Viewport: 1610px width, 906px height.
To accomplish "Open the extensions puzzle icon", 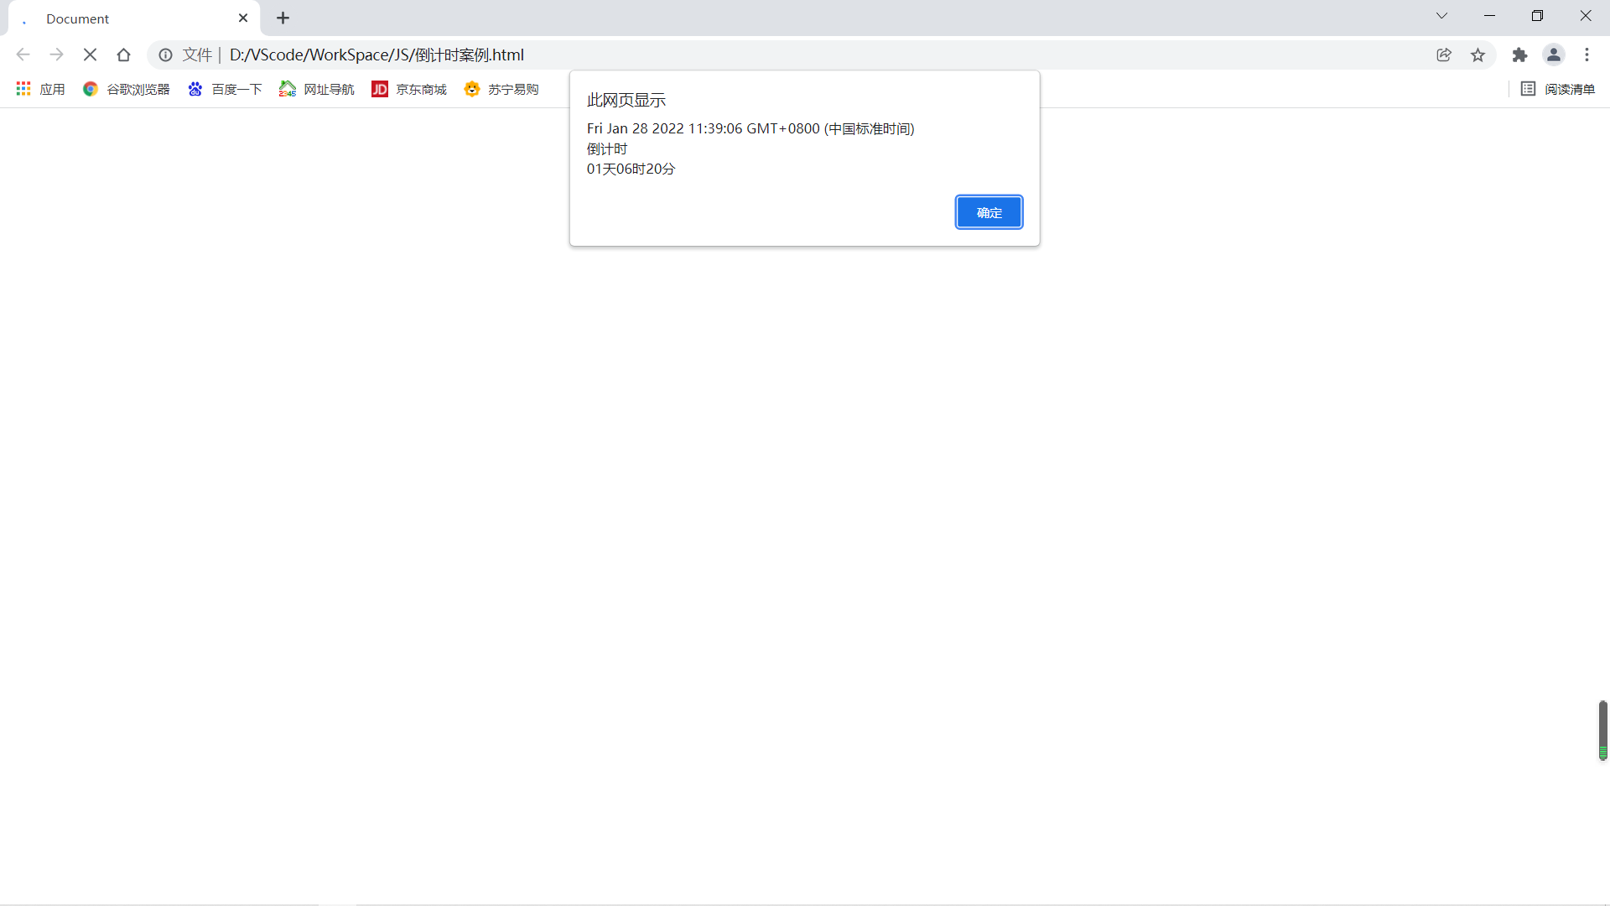I will pos(1519,55).
